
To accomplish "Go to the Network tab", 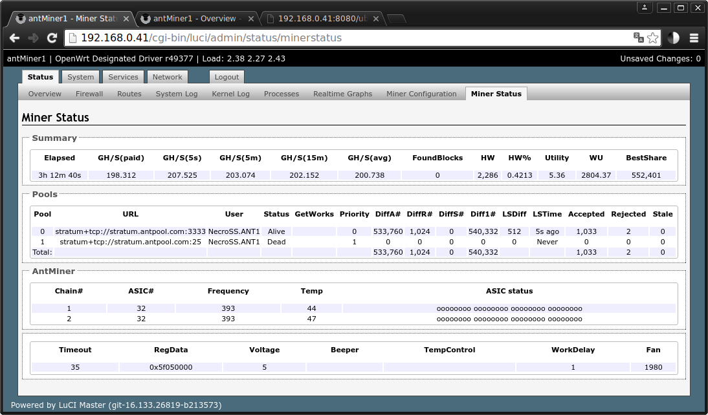I will (167, 77).
